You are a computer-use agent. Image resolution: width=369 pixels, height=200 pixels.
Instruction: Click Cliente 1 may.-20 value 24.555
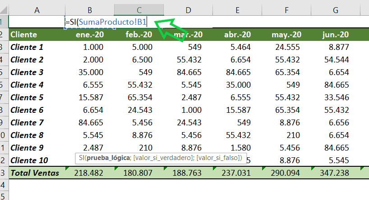[x=286, y=47]
